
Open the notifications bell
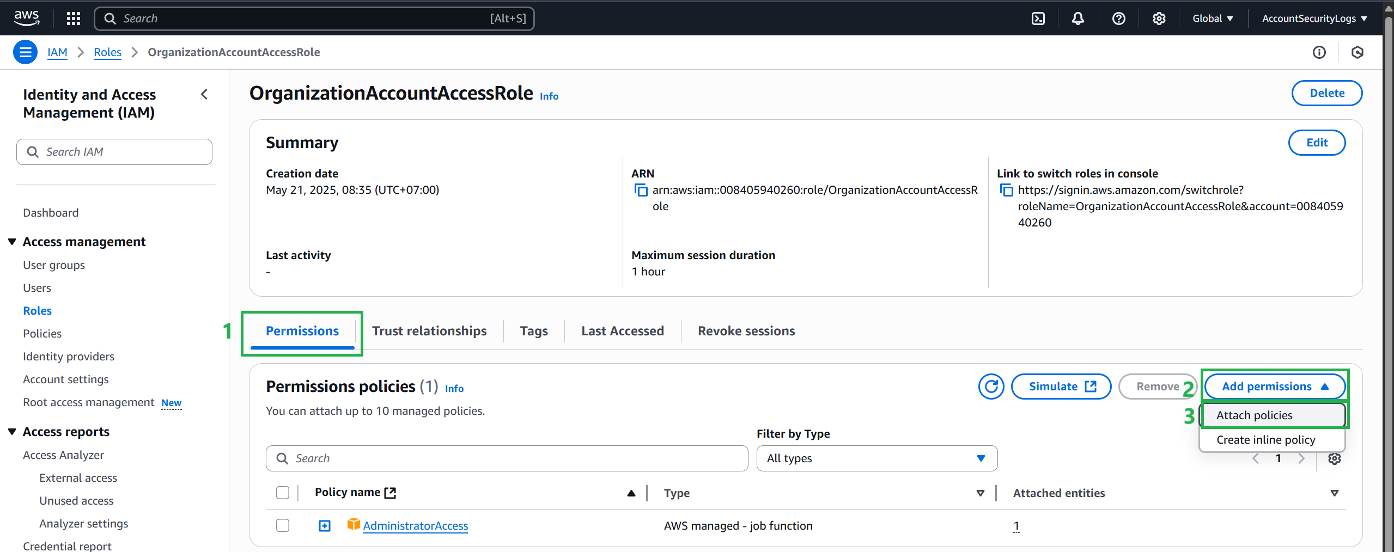pos(1078,18)
